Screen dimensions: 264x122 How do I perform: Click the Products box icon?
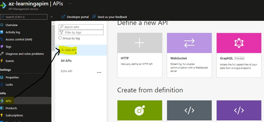pos(2,108)
